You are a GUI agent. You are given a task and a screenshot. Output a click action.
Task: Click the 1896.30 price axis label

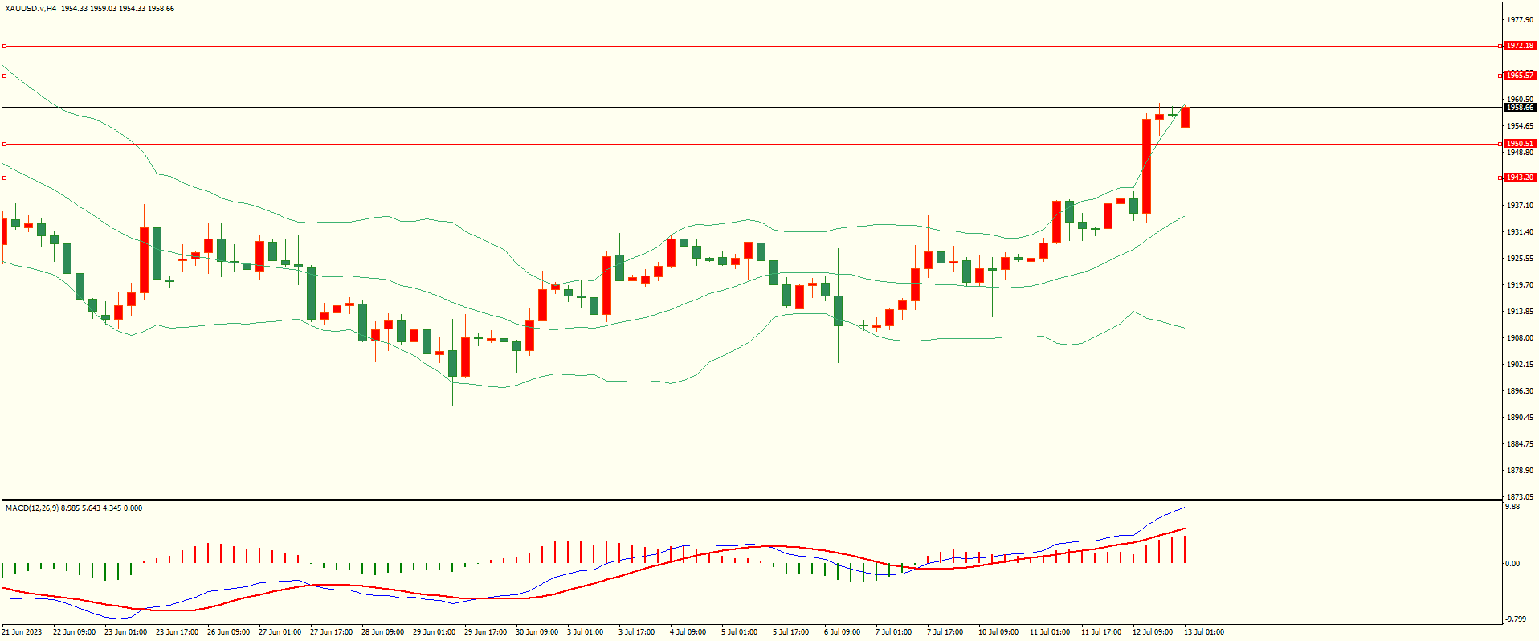click(x=1520, y=391)
